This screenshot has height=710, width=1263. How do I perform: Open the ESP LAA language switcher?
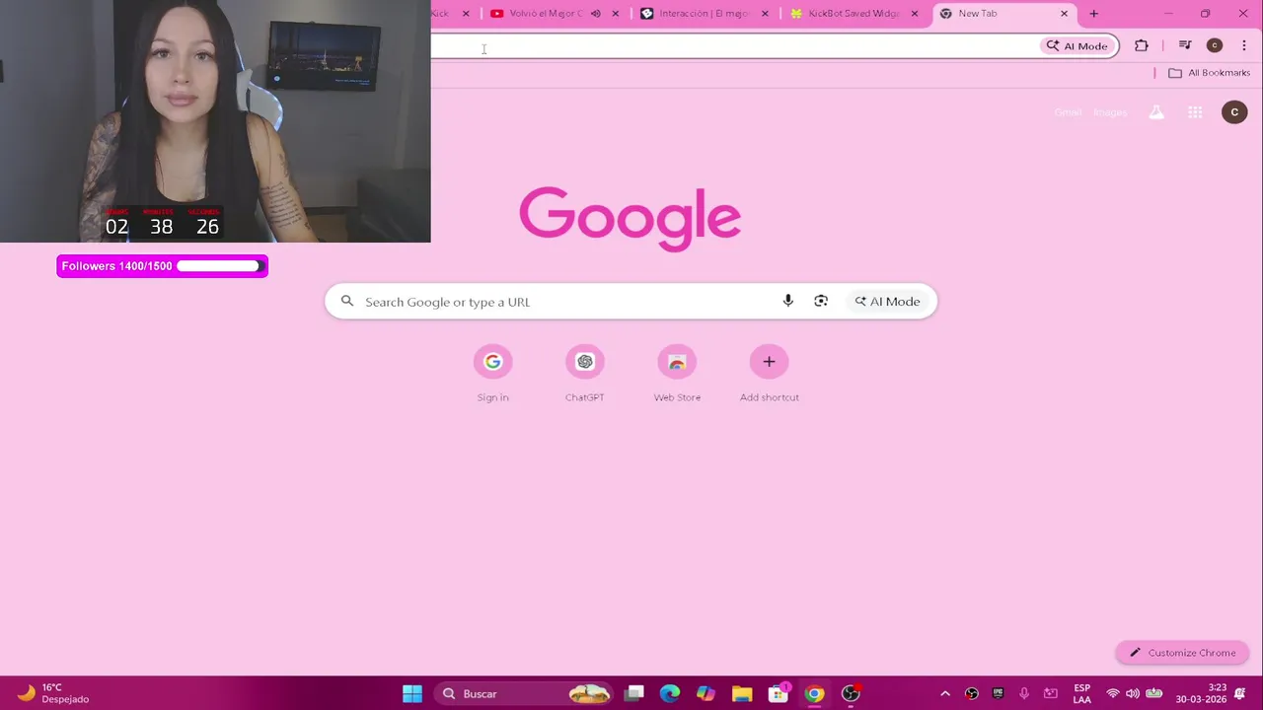[x=1082, y=694]
